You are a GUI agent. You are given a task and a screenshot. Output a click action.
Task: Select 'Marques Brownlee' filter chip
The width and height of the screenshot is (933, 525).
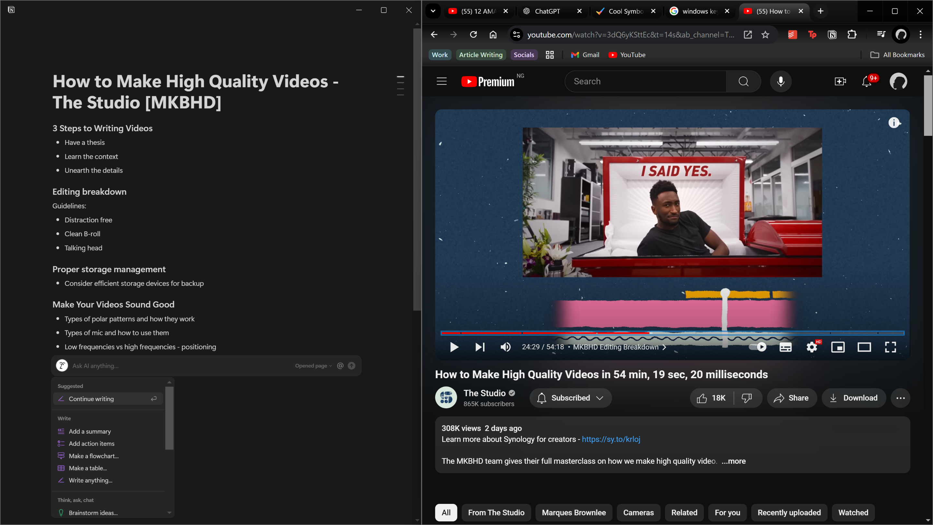tap(574, 513)
